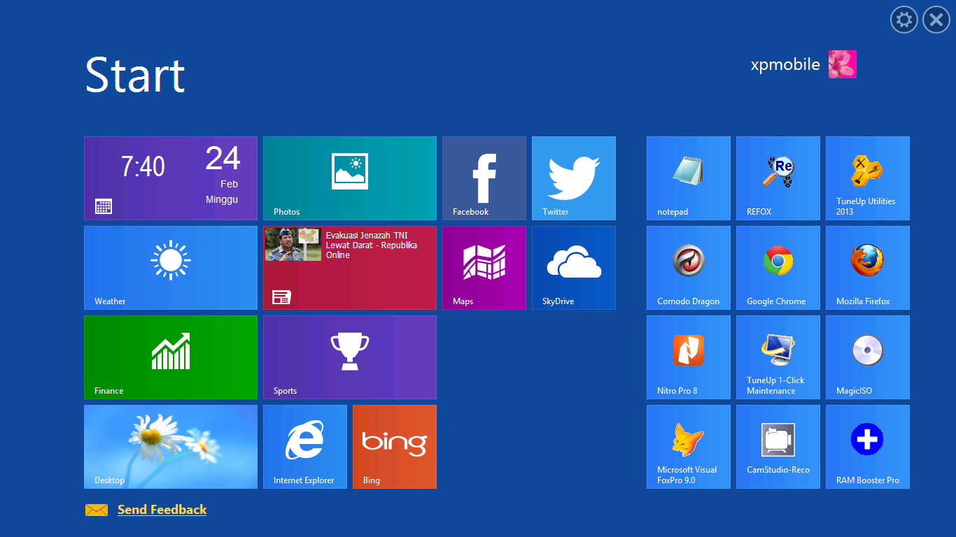Screen dimensions: 956x537
Task: Open the Maps tile
Action: click(x=484, y=268)
